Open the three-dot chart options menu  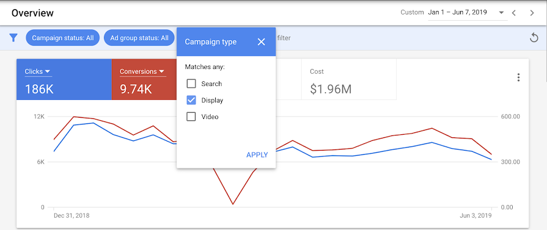518,77
